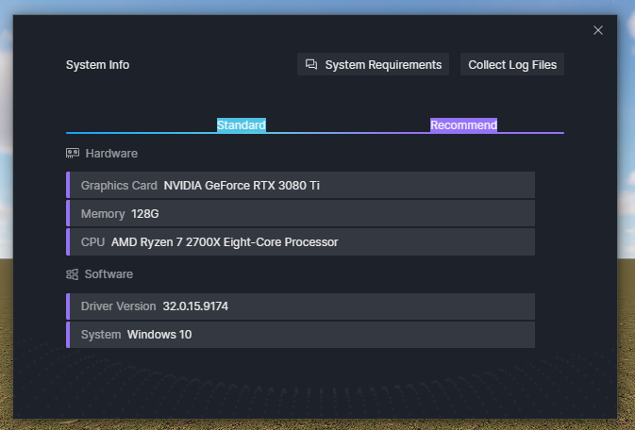Select AMD Ryzen 7 2700X processor text

[x=225, y=242]
